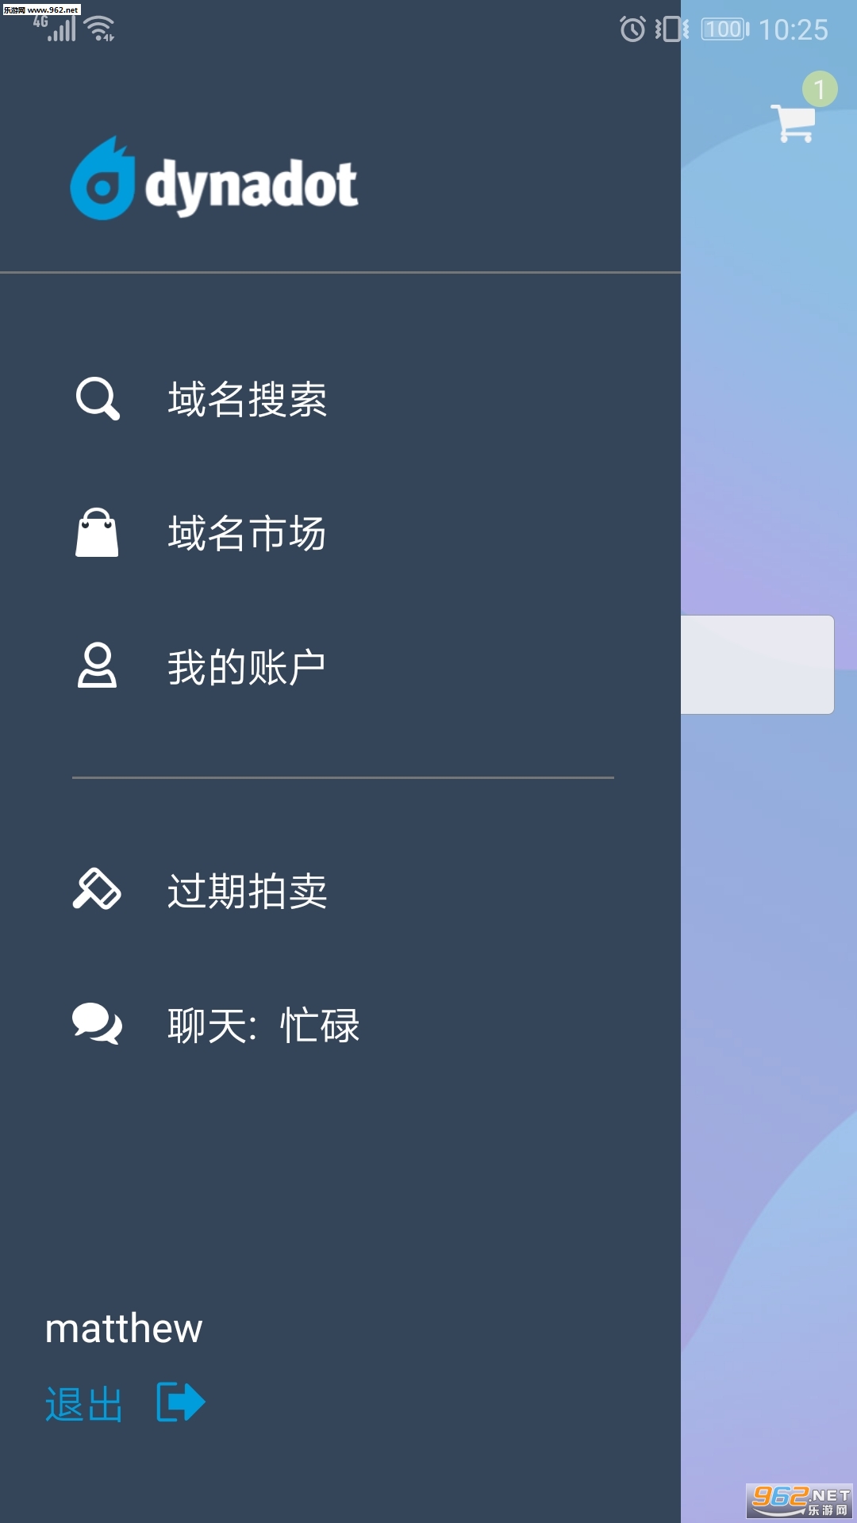Tap the white input box behind drawer
The width and height of the screenshot is (857, 1523).
click(x=757, y=665)
